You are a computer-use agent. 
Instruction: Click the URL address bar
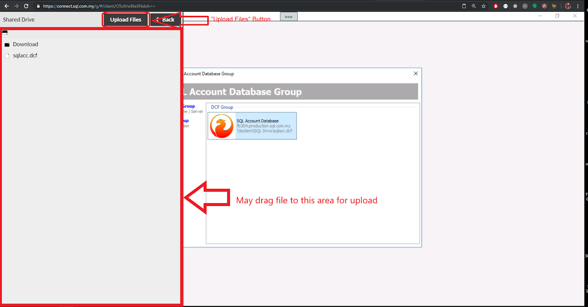pos(220,6)
